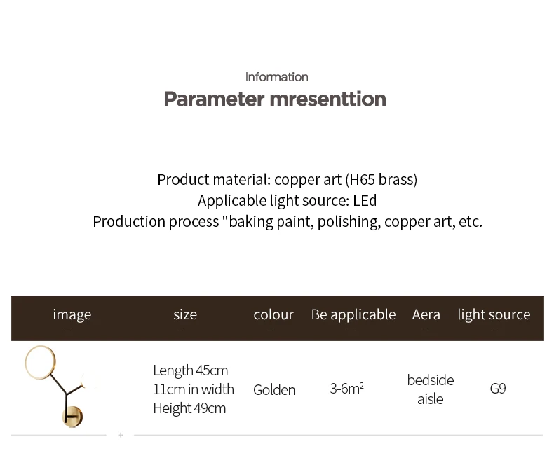Click the 'Length 45cm' size text
Screen dimensions: 554x472
191,370
